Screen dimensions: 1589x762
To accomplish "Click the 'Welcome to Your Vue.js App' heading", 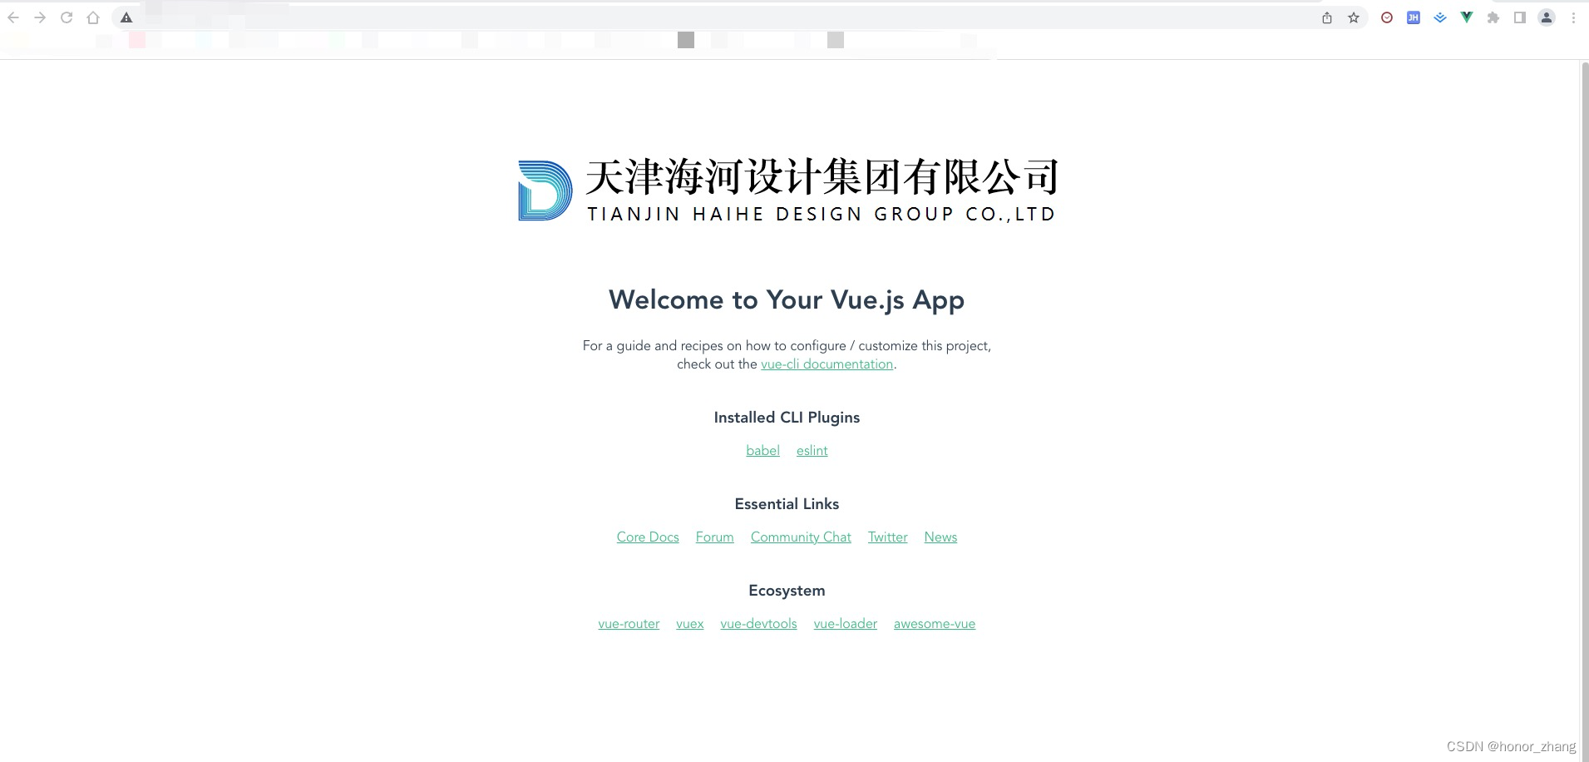I will (x=787, y=299).
